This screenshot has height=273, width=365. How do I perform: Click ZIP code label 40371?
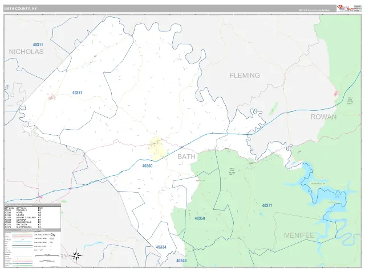(x=267, y=205)
